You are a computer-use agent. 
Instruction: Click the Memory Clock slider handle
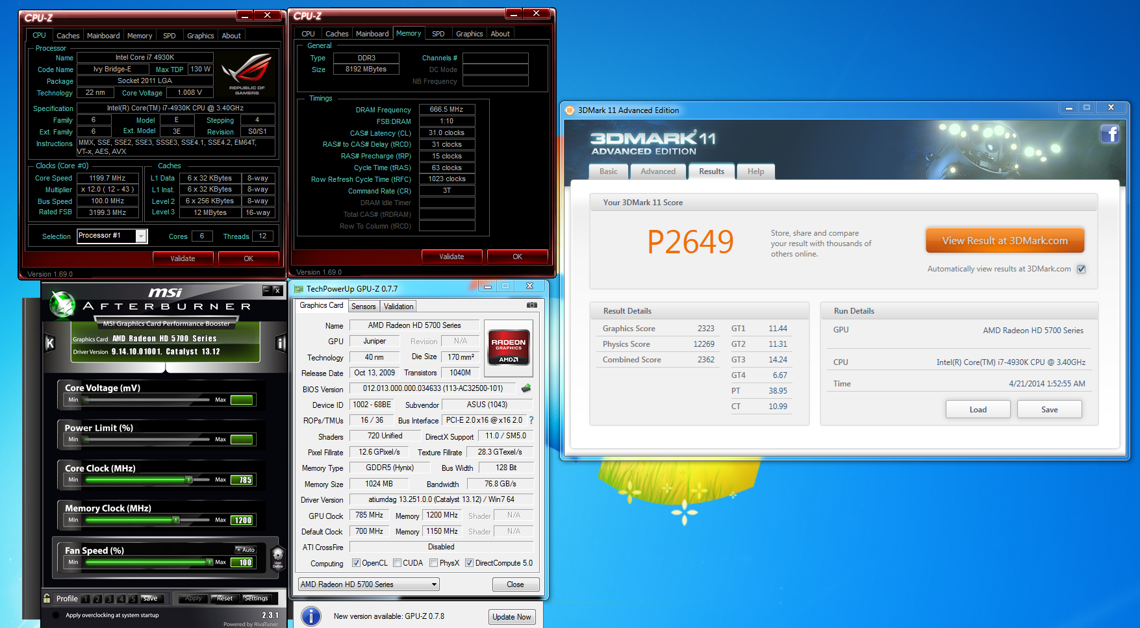(175, 520)
